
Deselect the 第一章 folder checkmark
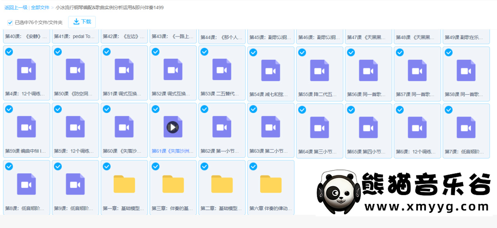point(106,167)
